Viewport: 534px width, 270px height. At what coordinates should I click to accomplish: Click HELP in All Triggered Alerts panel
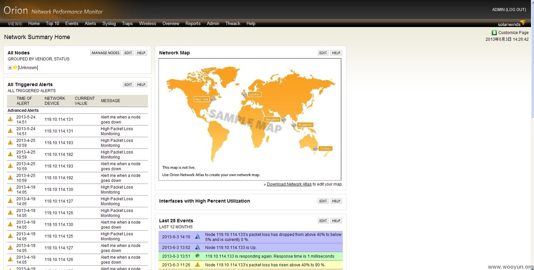tap(141, 84)
